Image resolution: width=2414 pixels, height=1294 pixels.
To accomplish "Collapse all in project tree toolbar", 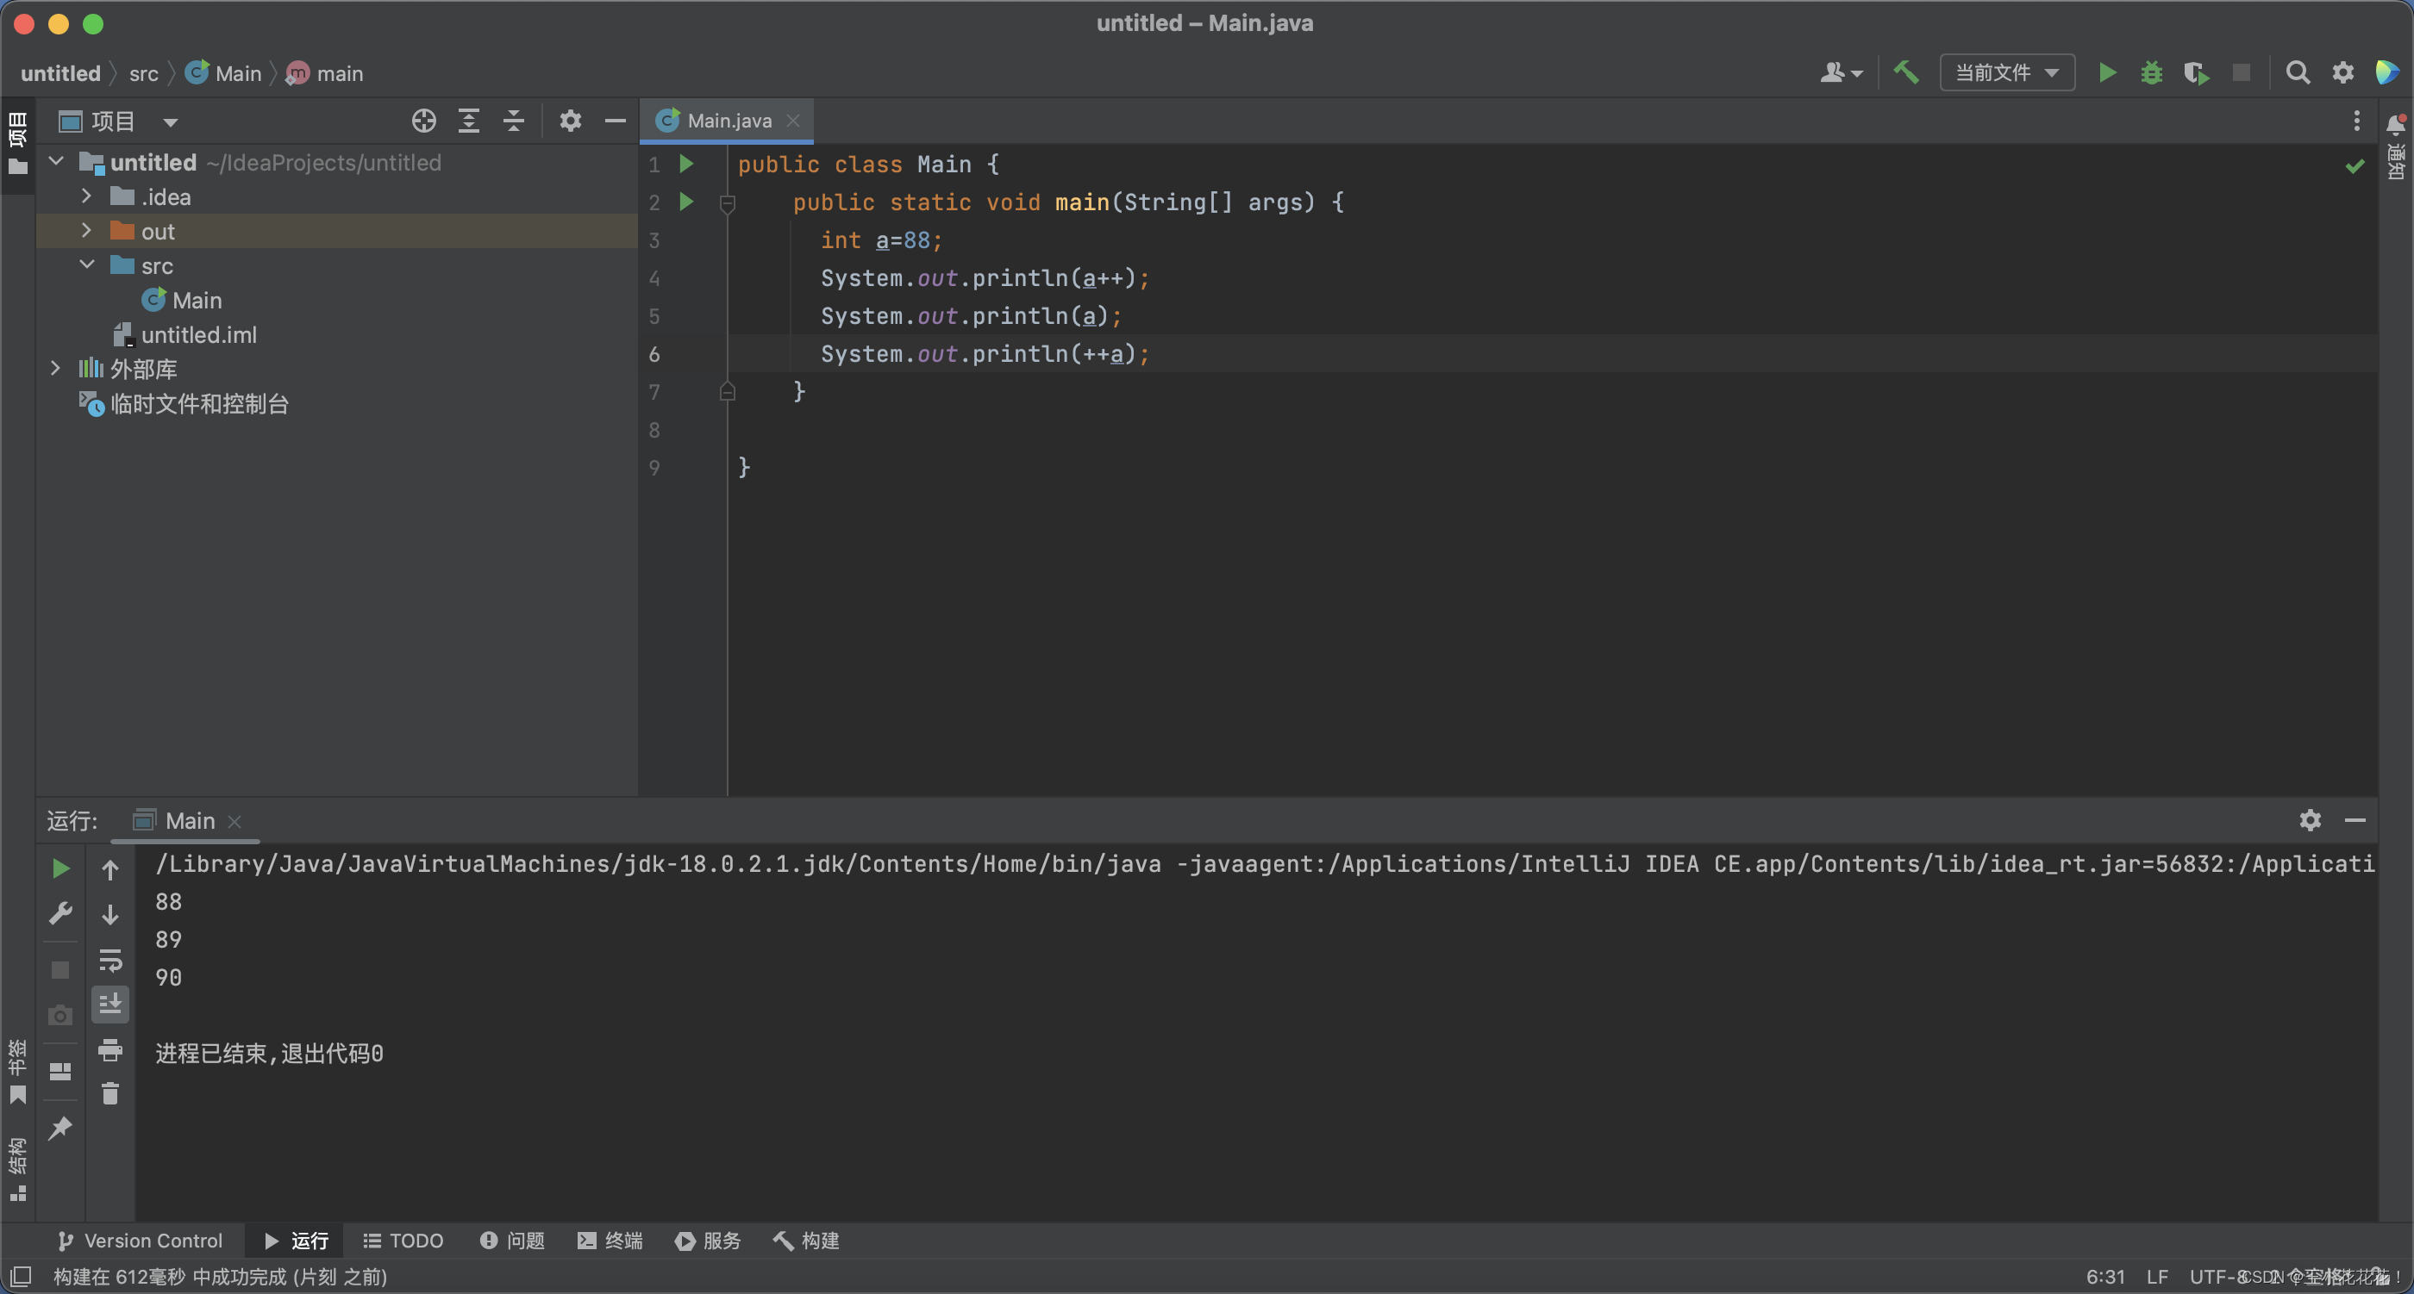I will [x=514, y=121].
